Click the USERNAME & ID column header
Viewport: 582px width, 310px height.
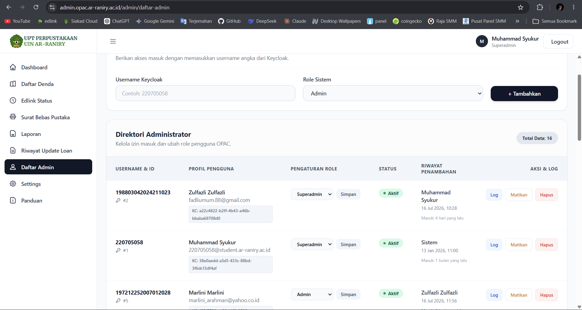click(135, 169)
